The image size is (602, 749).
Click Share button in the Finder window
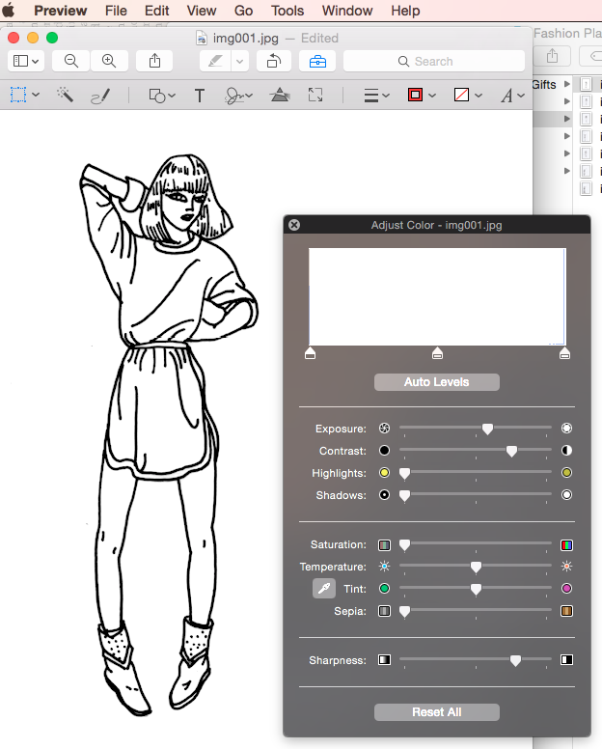click(x=553, y=56)
